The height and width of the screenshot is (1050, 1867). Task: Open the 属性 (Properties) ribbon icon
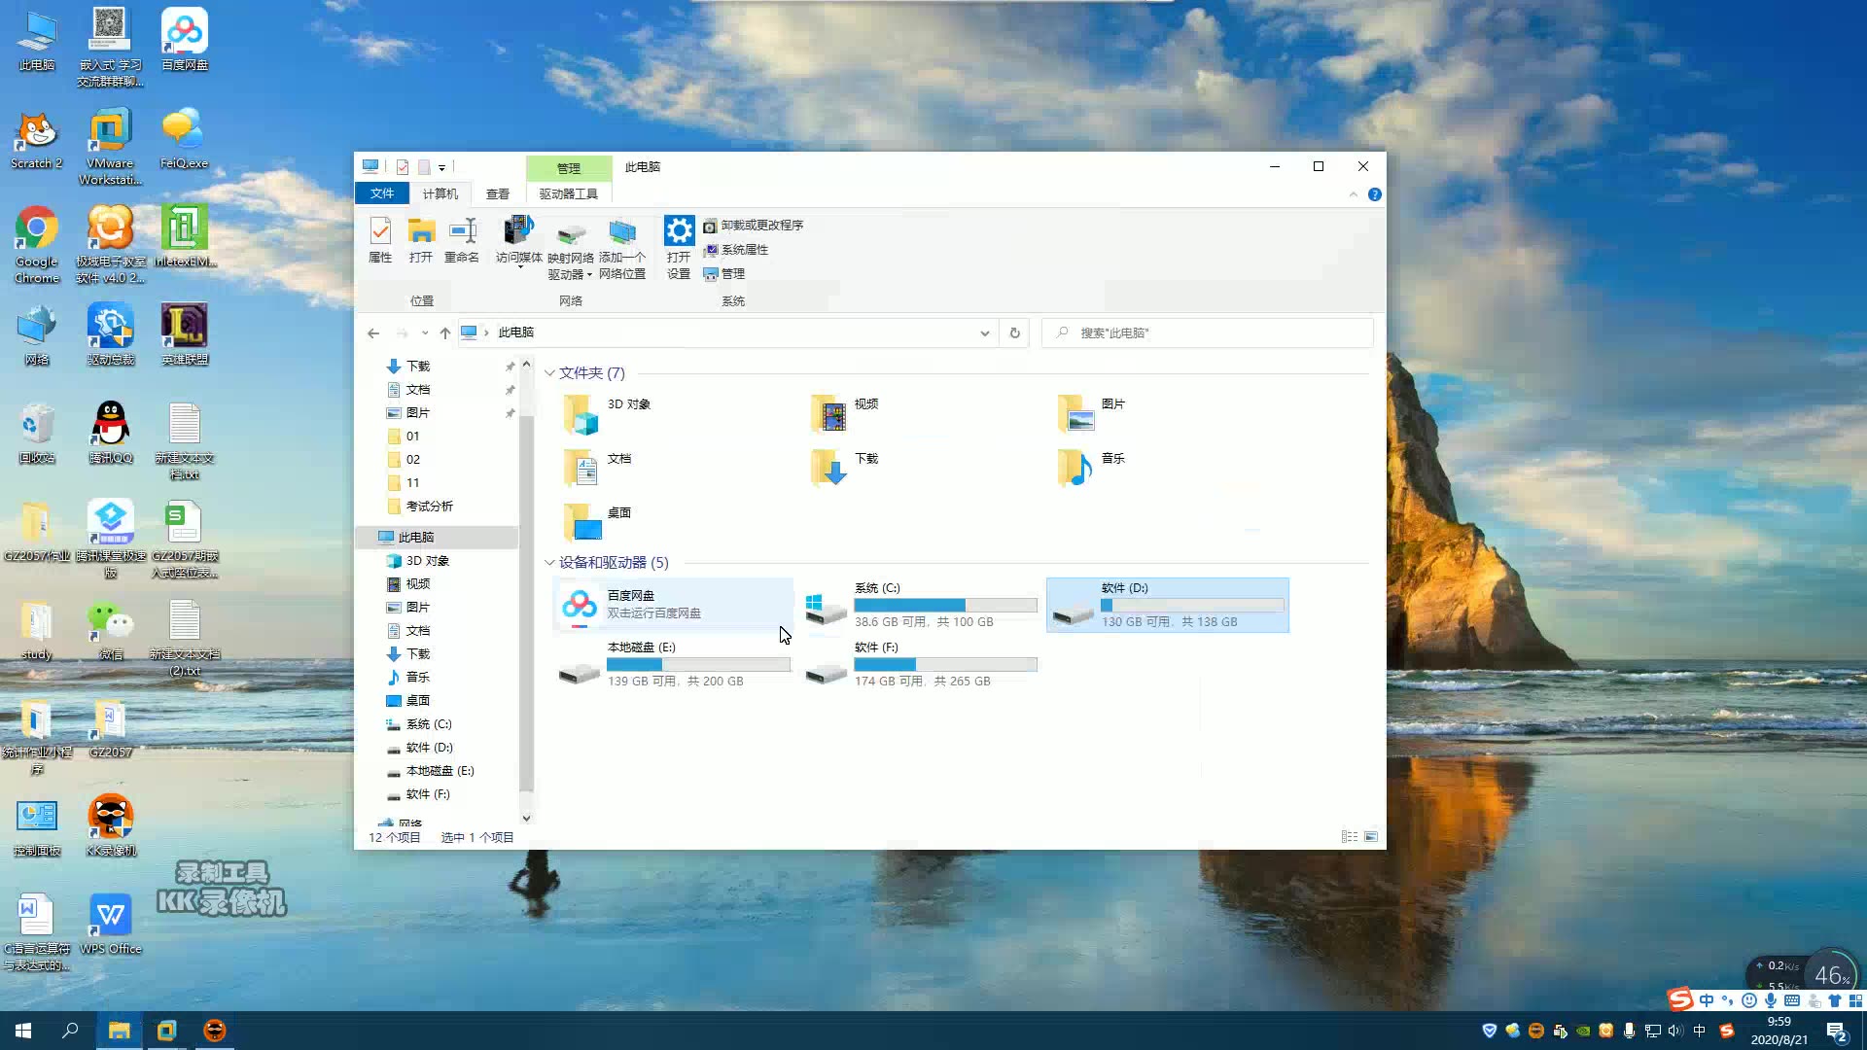pyautogui.click(x=380, y=241)
